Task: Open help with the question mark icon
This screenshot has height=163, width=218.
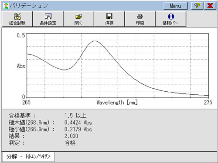Action: pos(197,6)
